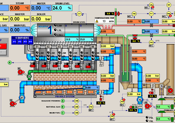The image size is (175, 123).
Task: Click the red control valve linked to TIC
Action: [117, 14]
